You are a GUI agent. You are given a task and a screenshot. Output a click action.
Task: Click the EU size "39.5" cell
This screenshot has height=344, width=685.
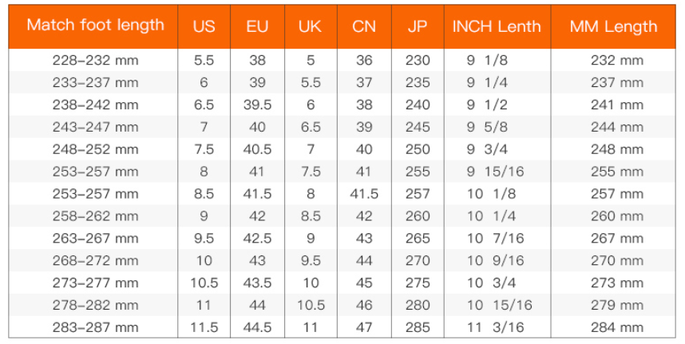point(257,105)
